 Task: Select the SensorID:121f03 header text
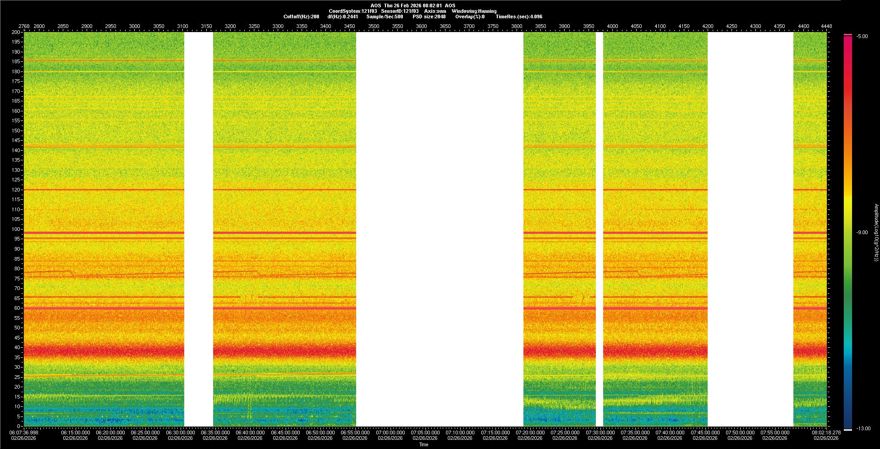click(400, 11)
